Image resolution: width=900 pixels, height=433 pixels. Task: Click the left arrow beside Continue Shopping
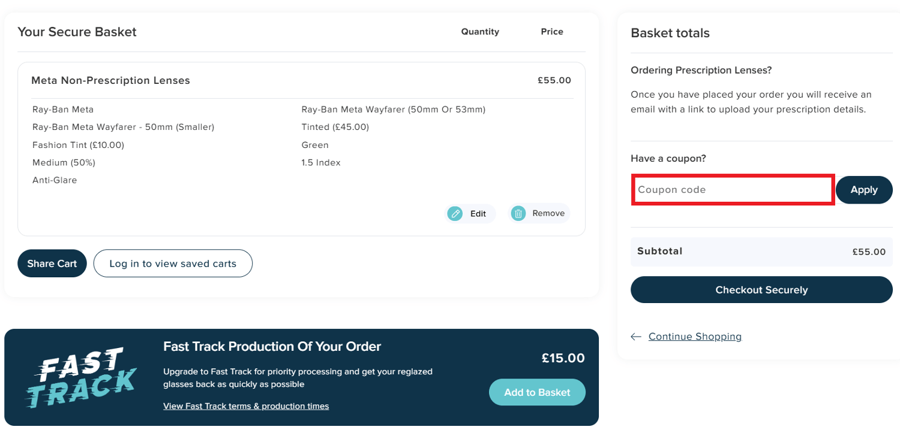pyautogui.click(x=635, y=337)
